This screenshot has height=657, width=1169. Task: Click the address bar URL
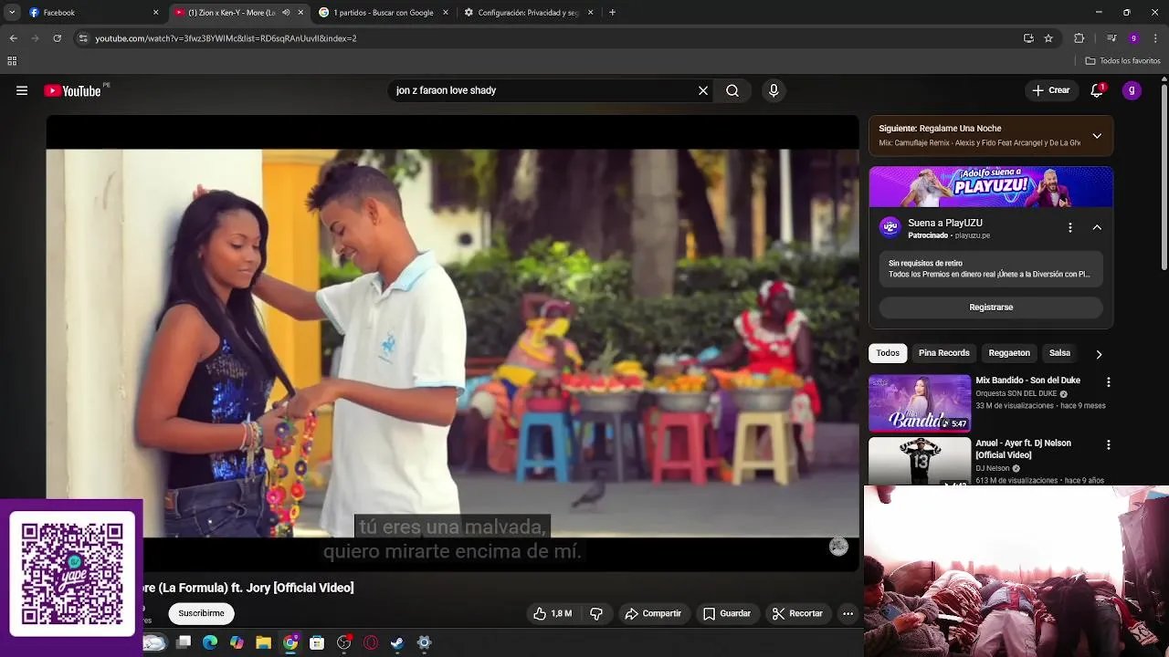coord(226,38)
